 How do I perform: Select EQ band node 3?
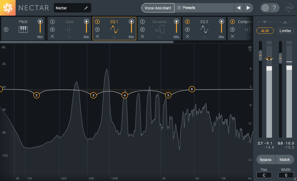pos(93,95)
